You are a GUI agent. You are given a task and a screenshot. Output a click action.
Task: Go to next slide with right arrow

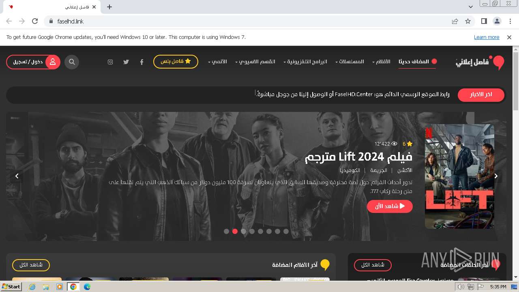495,176
